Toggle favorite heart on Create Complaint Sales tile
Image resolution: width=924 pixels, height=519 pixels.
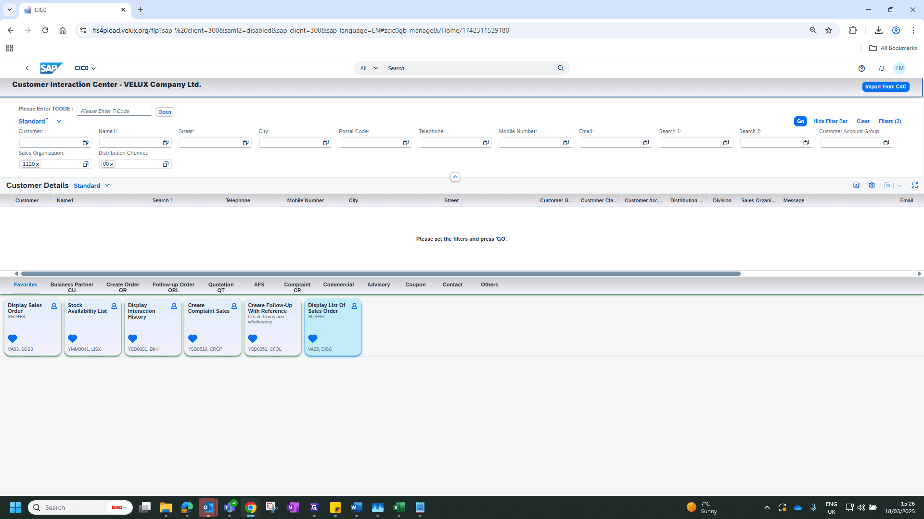193,338
